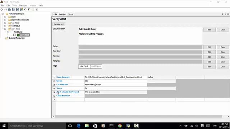Click the run tests toolbar icon
This screenshot has height=129, width=230.
tap(33, 10)
